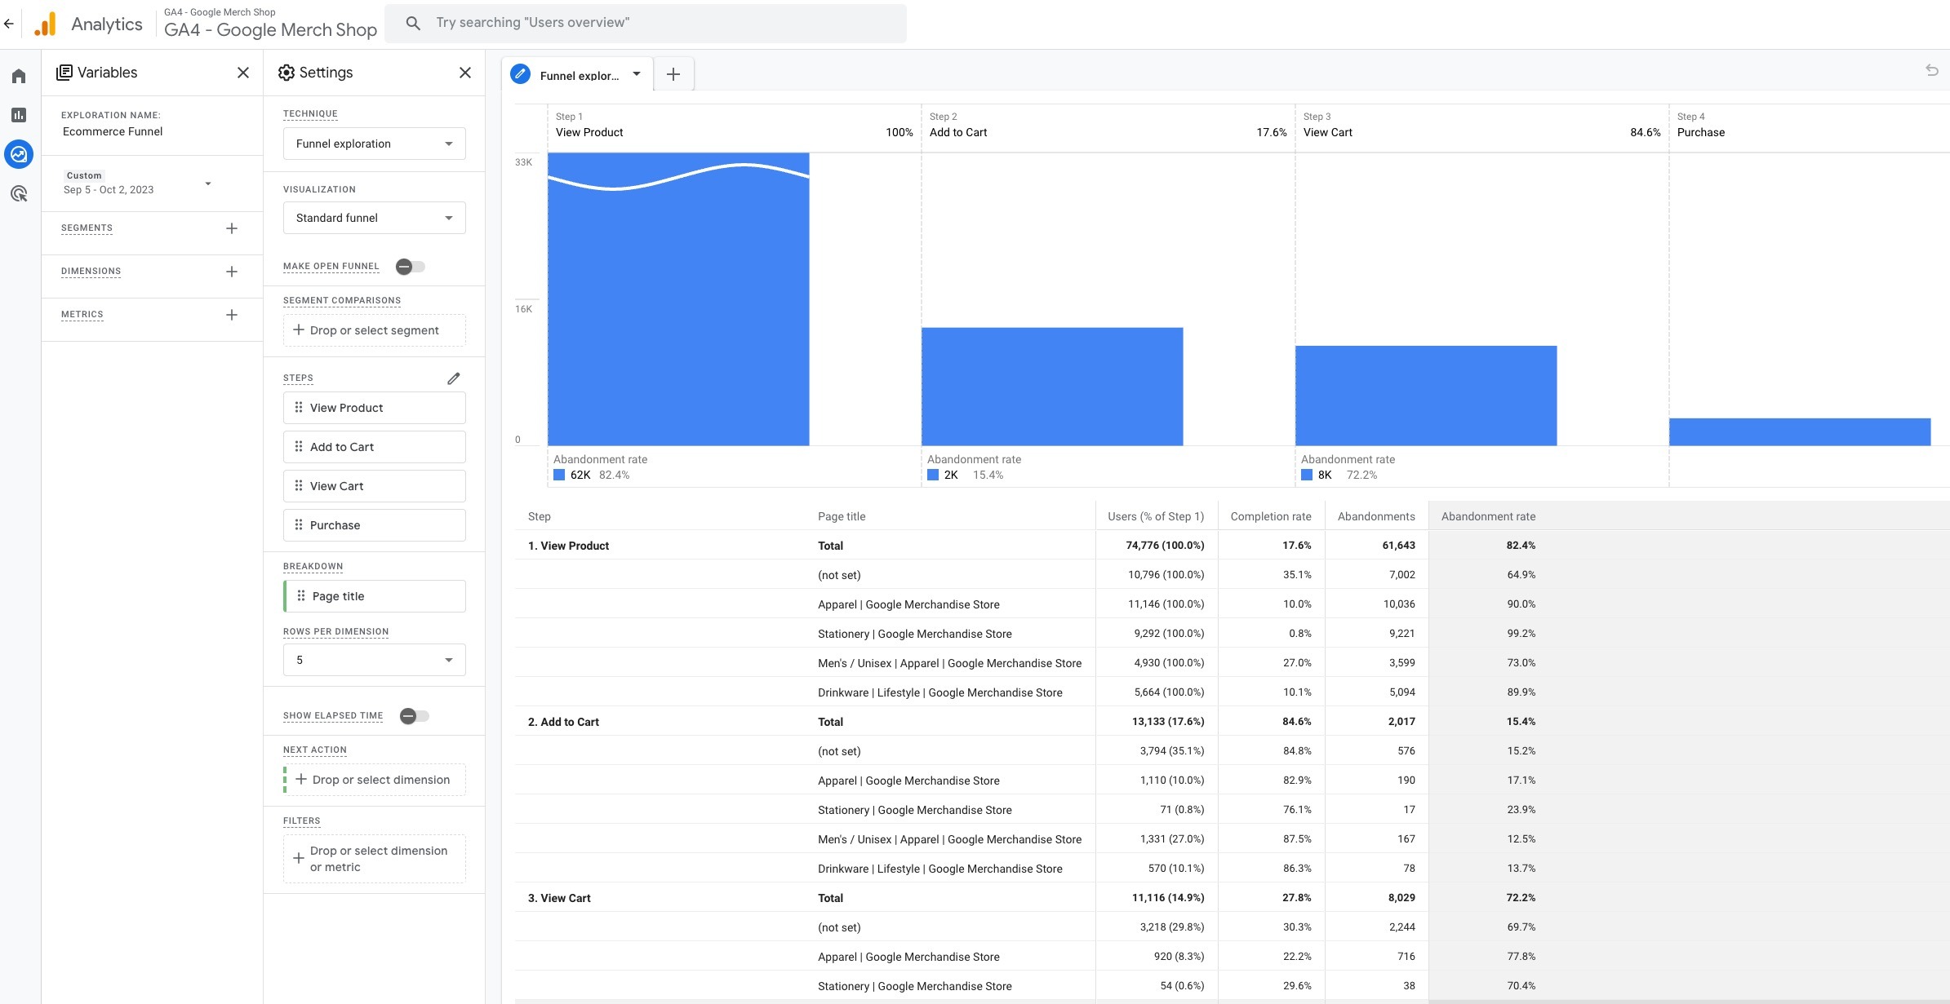Click the Page title breakdown chip
This screenshot has height=1004, width=1950.
(x=375, y=596)
